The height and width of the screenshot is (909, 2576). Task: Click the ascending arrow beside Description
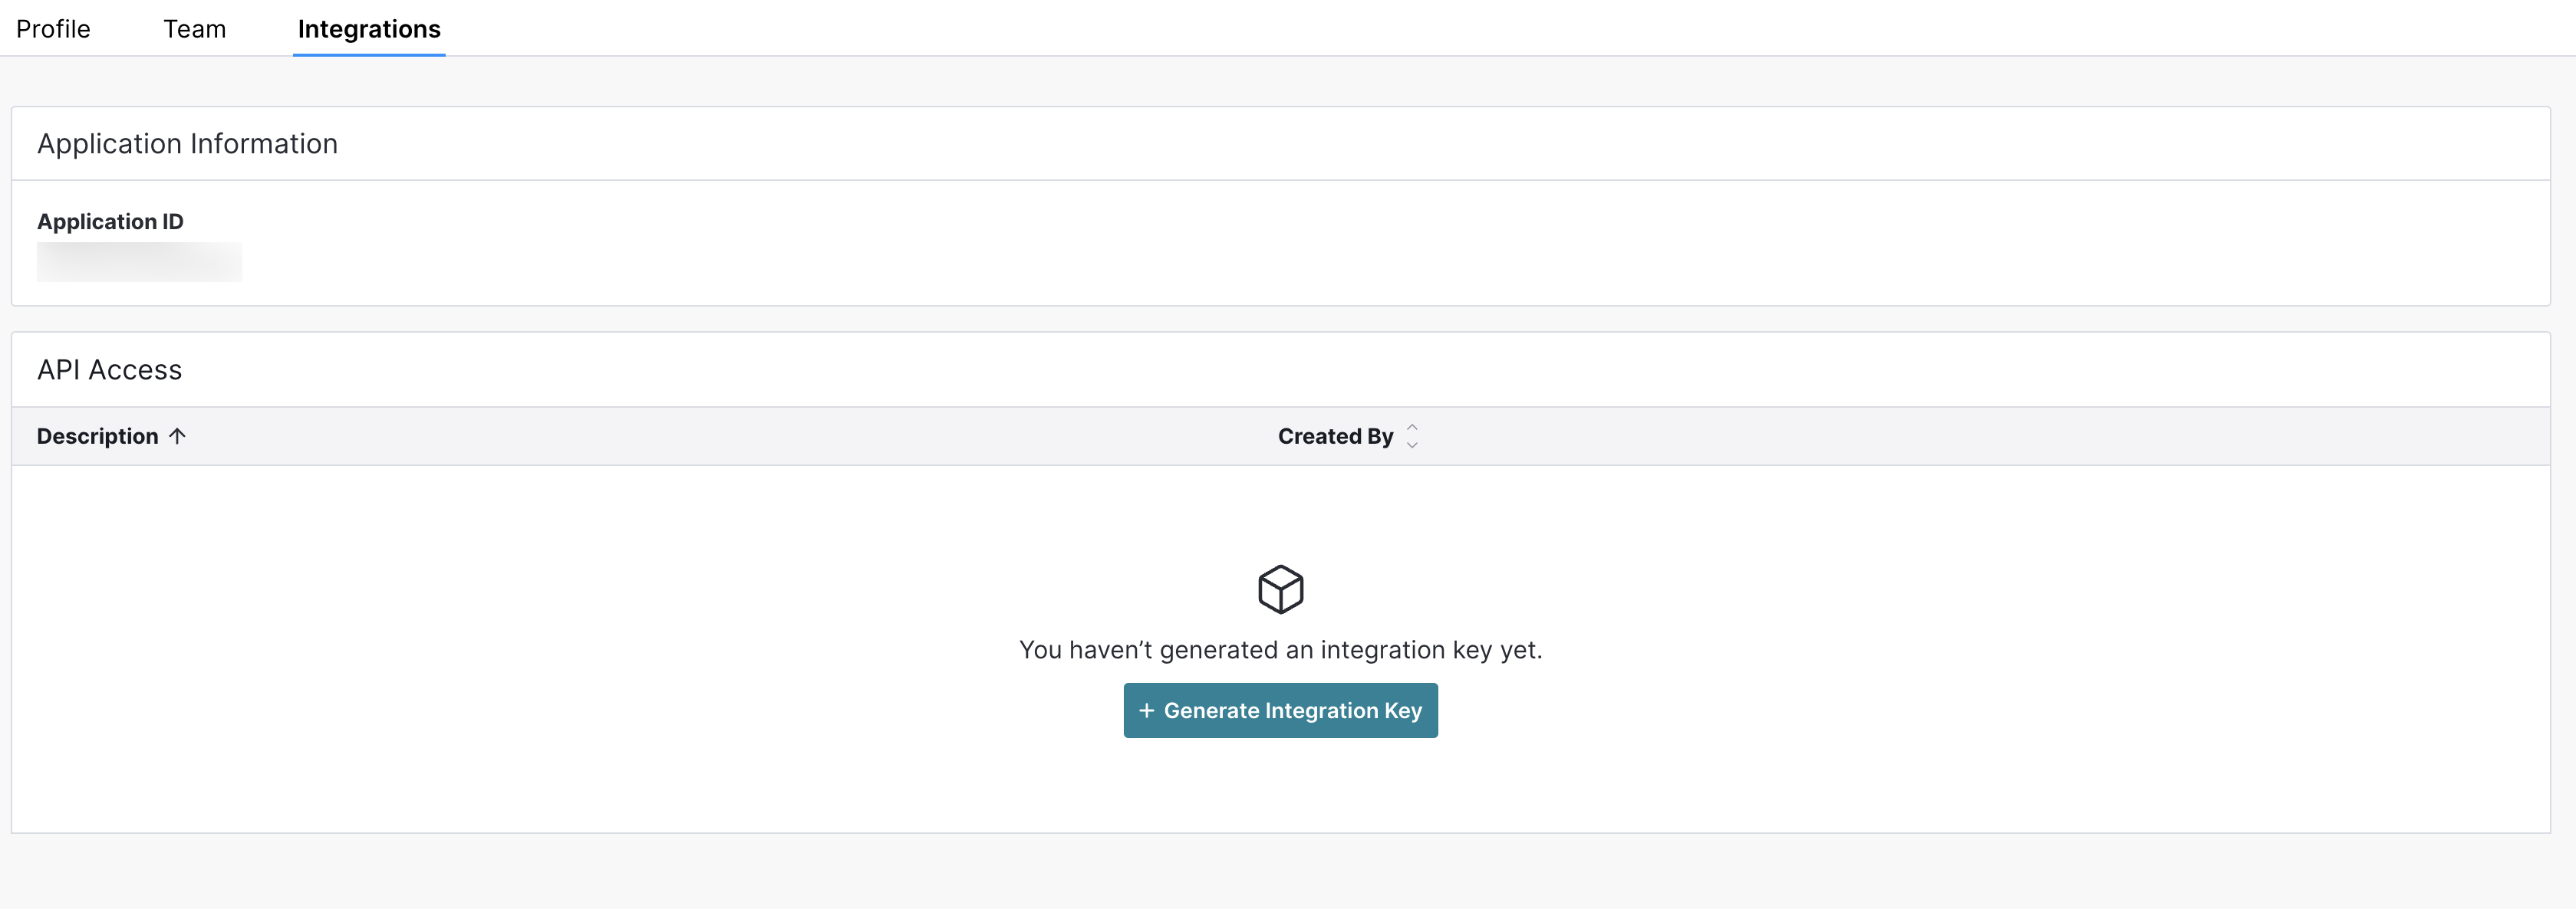click(177, 437)
